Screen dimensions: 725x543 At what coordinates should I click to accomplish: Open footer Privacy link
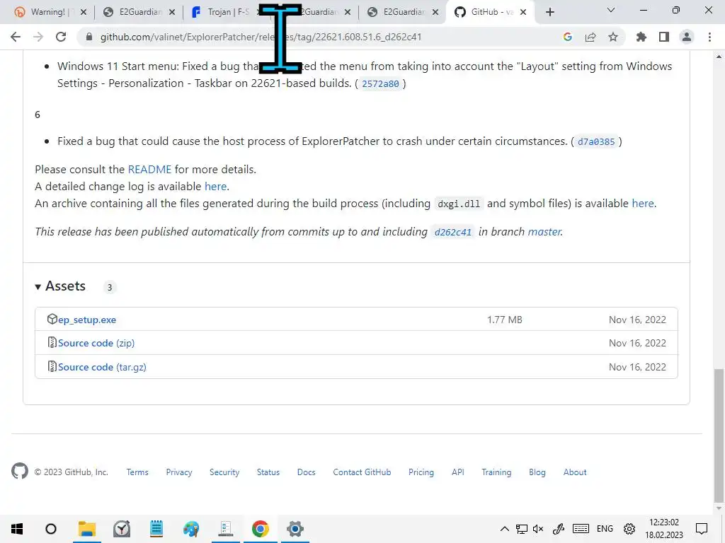click(179, 472)
